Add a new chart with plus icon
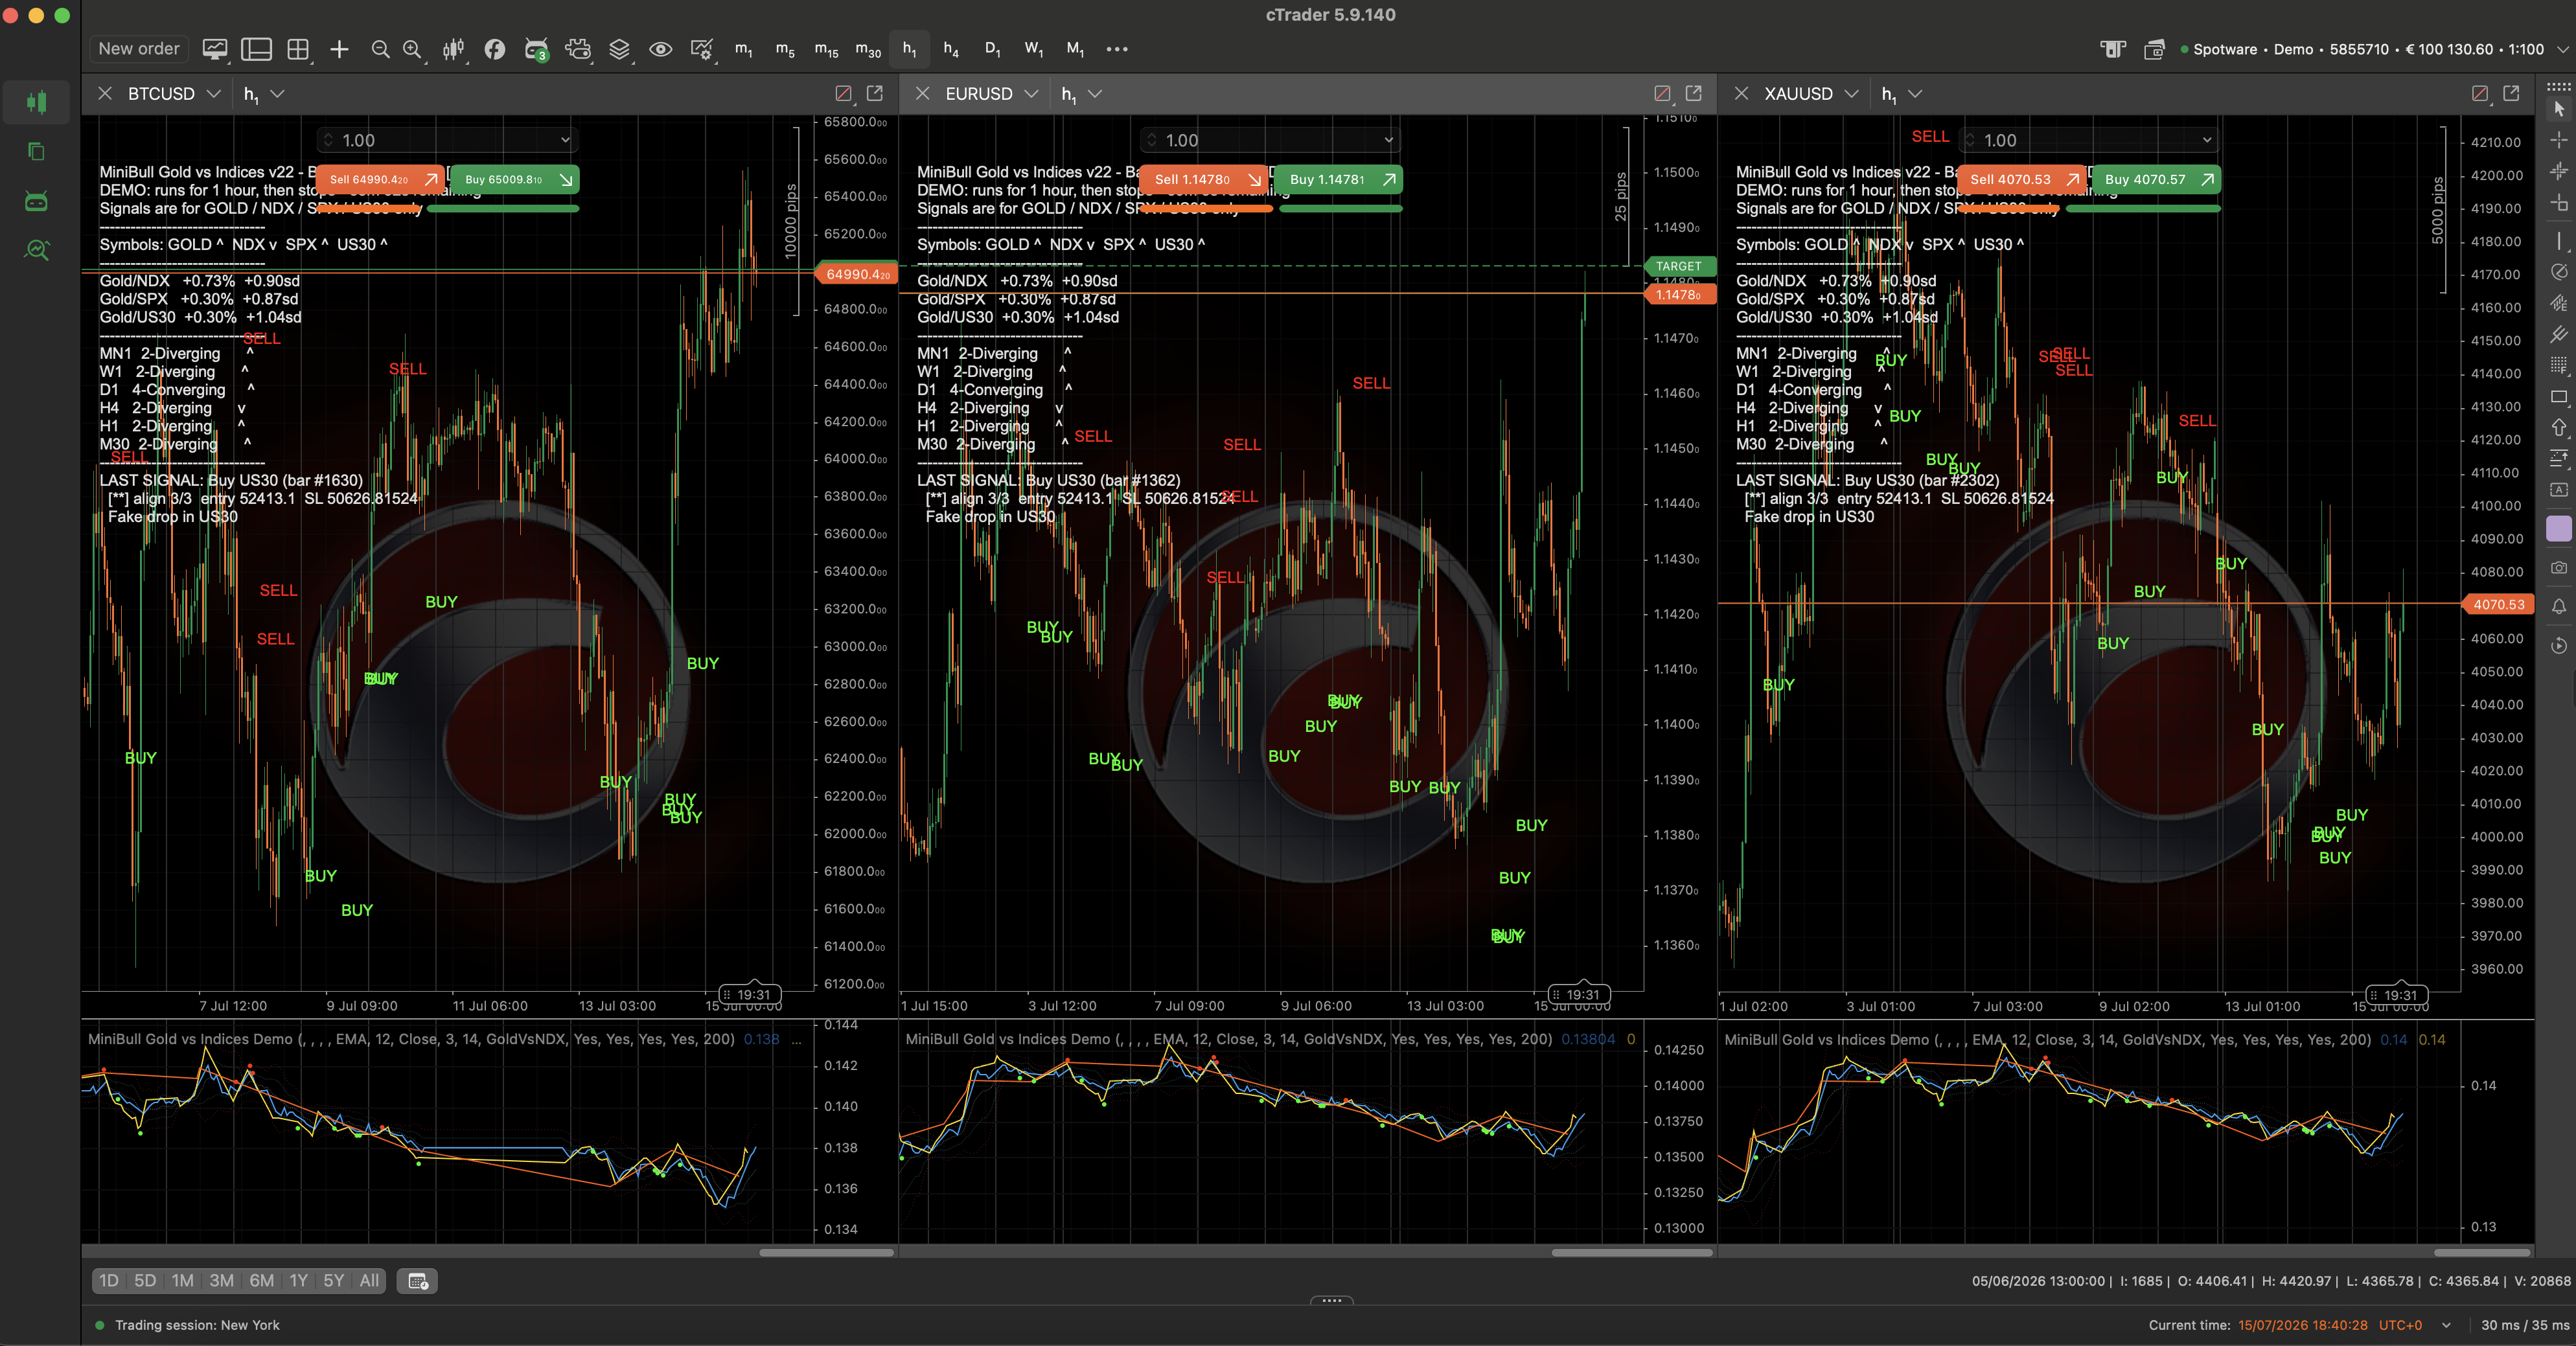The width and height of the screenshot is (2576, 1346). click(339, 49)
